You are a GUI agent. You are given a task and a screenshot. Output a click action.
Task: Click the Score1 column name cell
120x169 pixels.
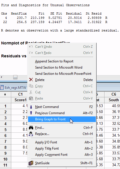pyautogui.click(x=20, y=100)
